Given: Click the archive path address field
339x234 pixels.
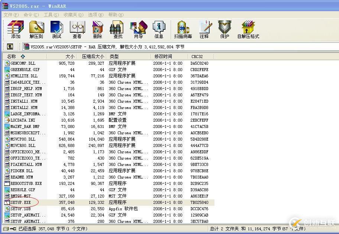Looking at the screenshot, I should coord(181,47).
